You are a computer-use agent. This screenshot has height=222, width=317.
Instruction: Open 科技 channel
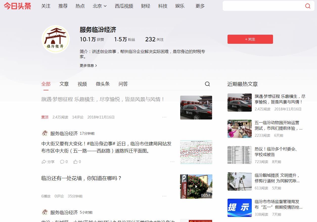163,6
